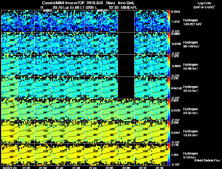Click the 'Hydrogen 55-90 keV' row label
222x169 pixels.
tap(191, 67)
